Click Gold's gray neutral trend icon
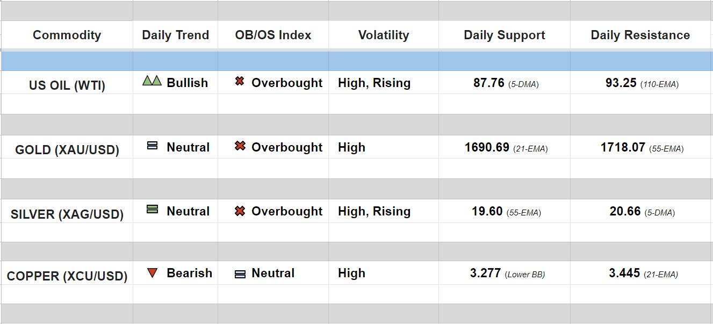 [x=152, y=146]
